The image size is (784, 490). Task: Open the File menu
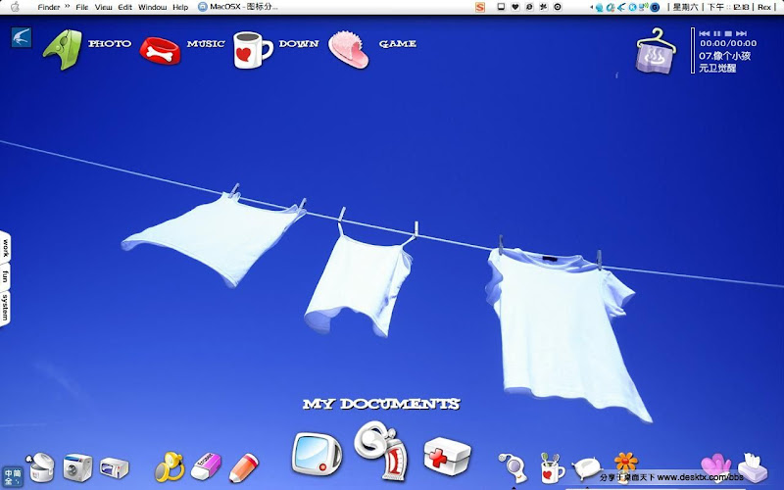[x=81, y=7]
